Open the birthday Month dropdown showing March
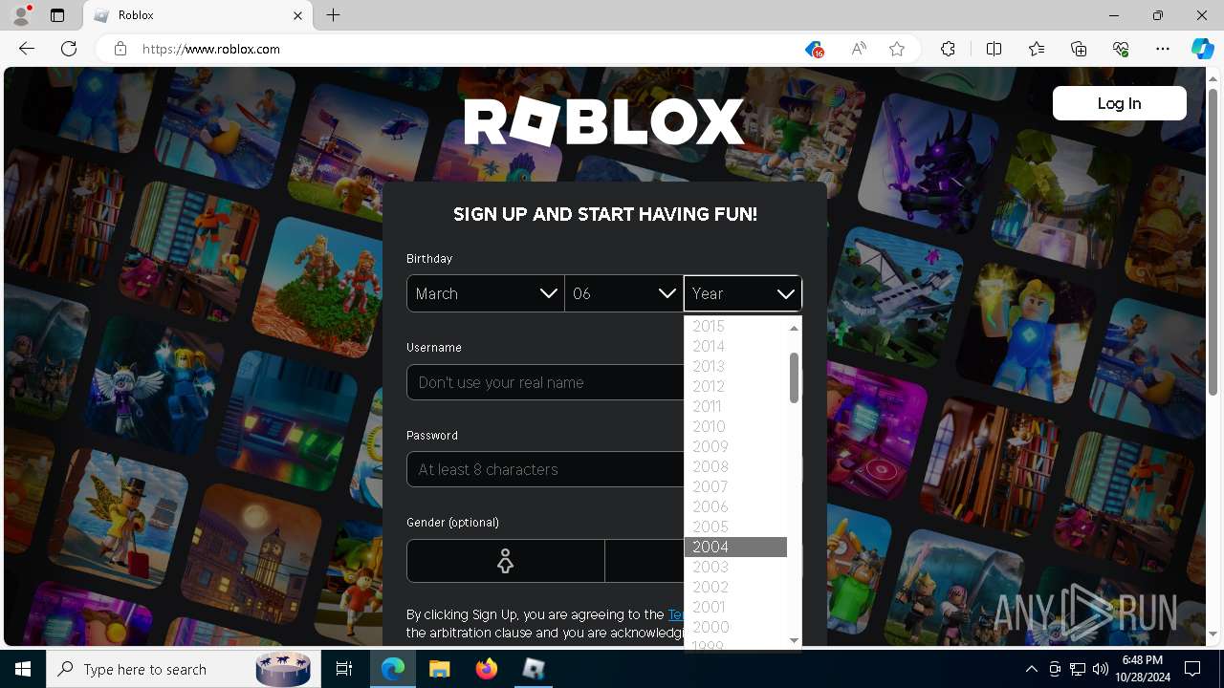Viewport: 1224px width, 688px height. (x=486, y=293)
